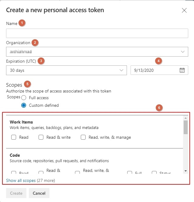Click the numbered callout 3 badge

pos(41,61)
